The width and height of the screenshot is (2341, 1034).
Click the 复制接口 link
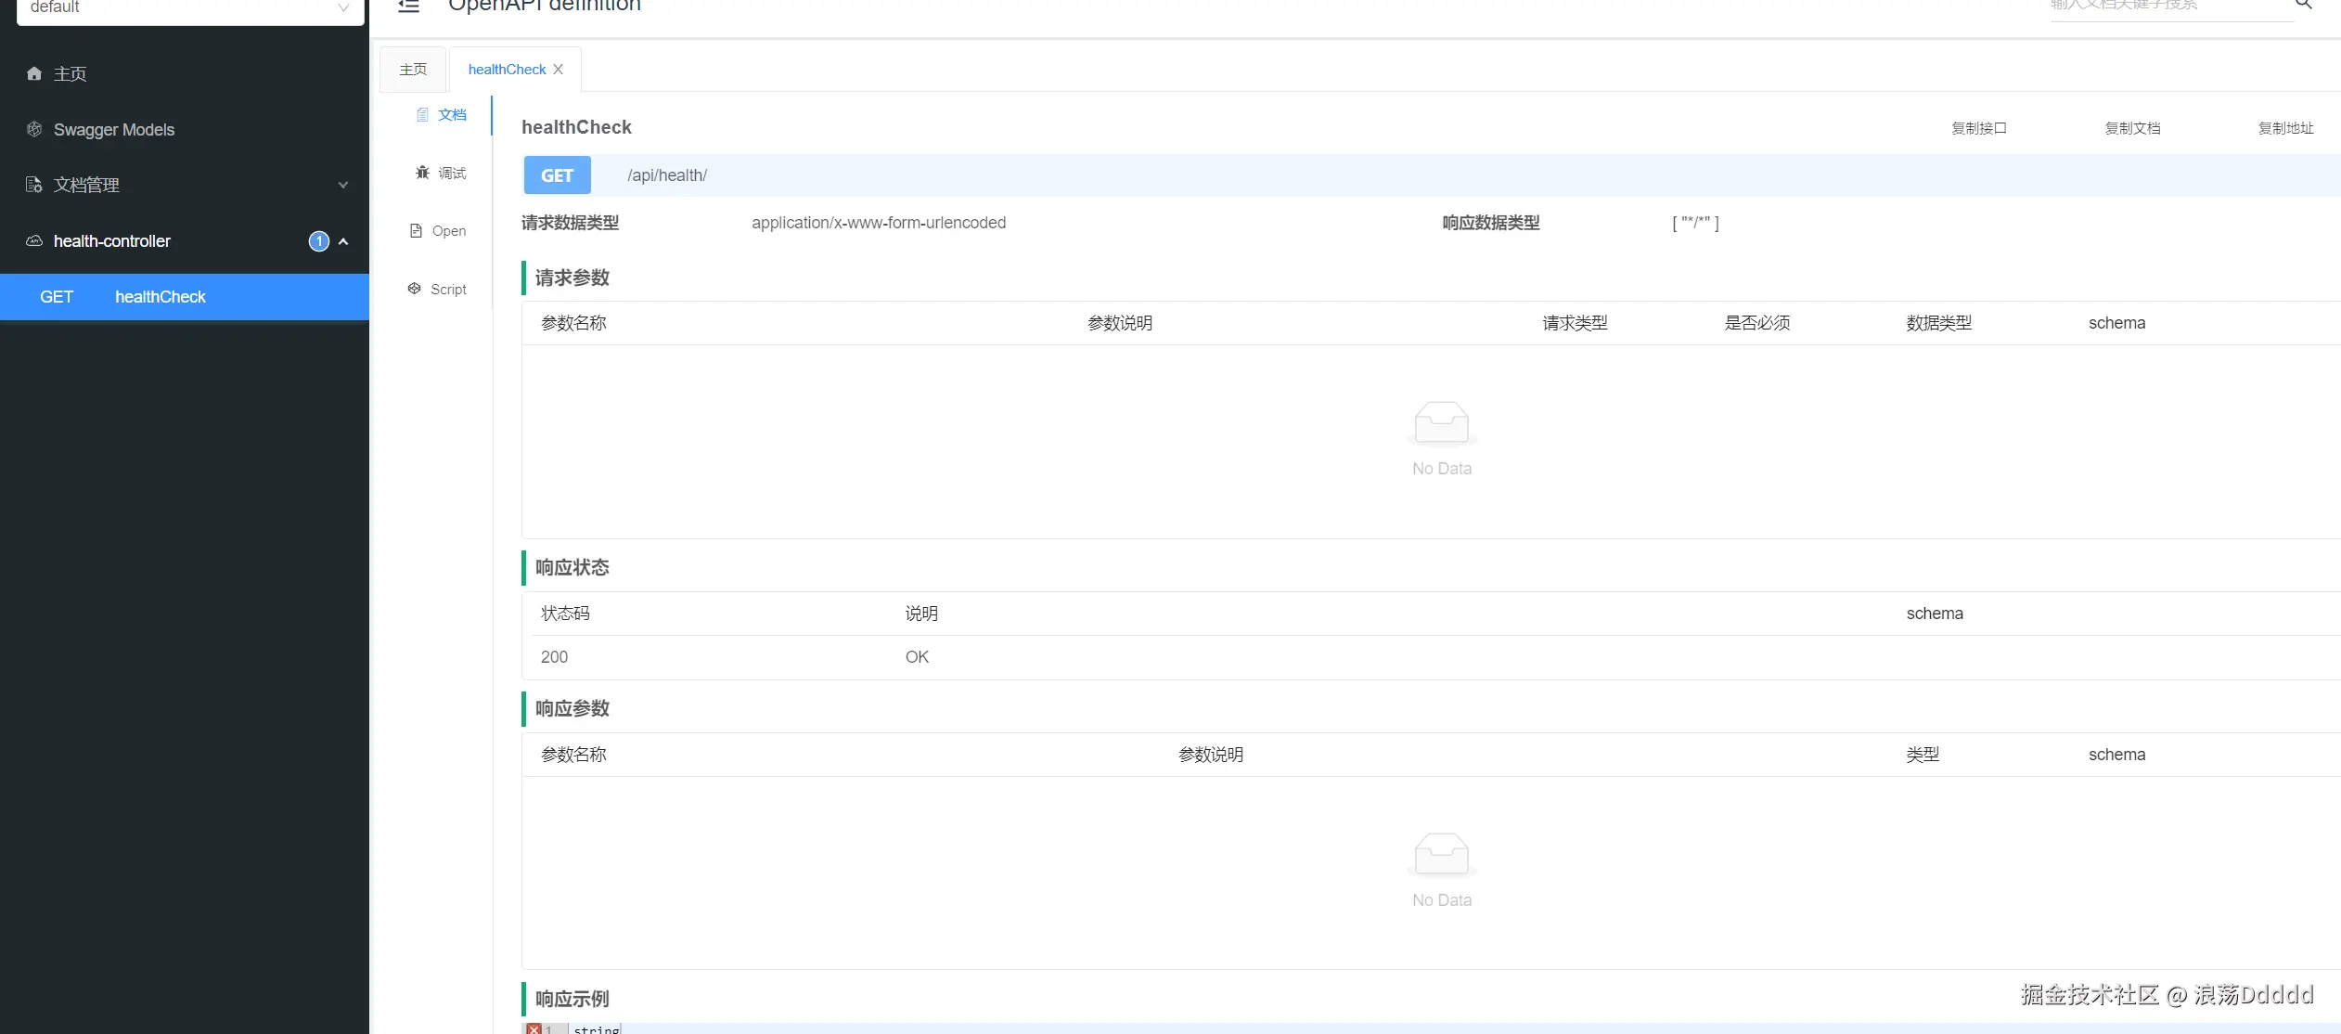1978,128
